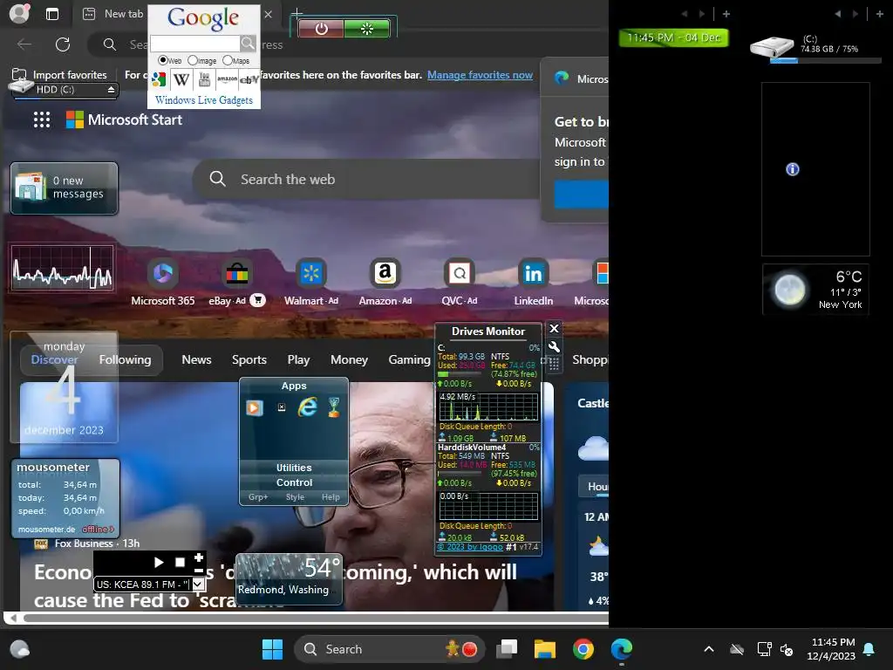This screenshot has height=670, width=893.
Task: Launch media player icon in Apps gadget
Action: click(255, 407)
